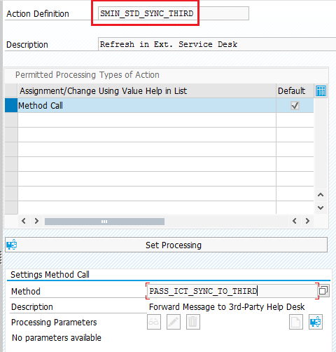Select the Method Call processing type cell
Viewport: 336px width, 352px height.
point(147,105)
